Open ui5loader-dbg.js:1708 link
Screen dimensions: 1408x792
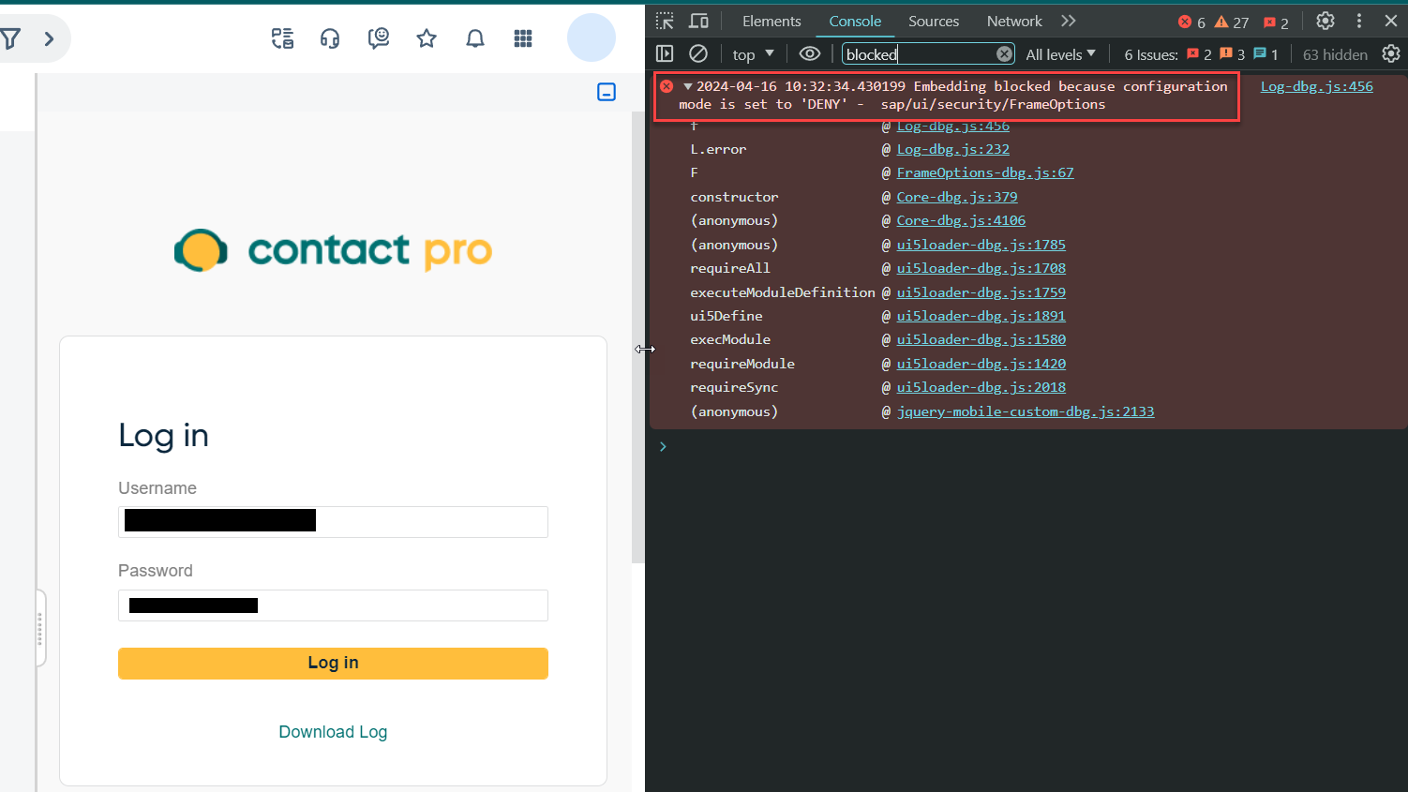(981, 268)
